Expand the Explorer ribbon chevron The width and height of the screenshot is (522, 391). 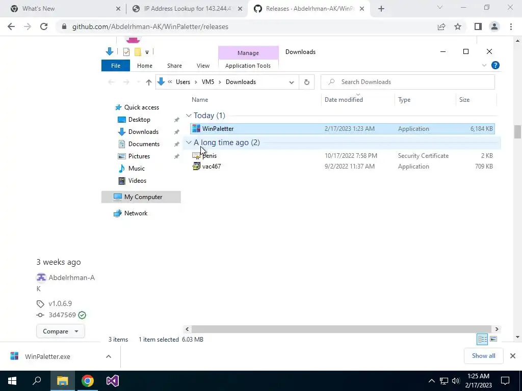(484, 66)
